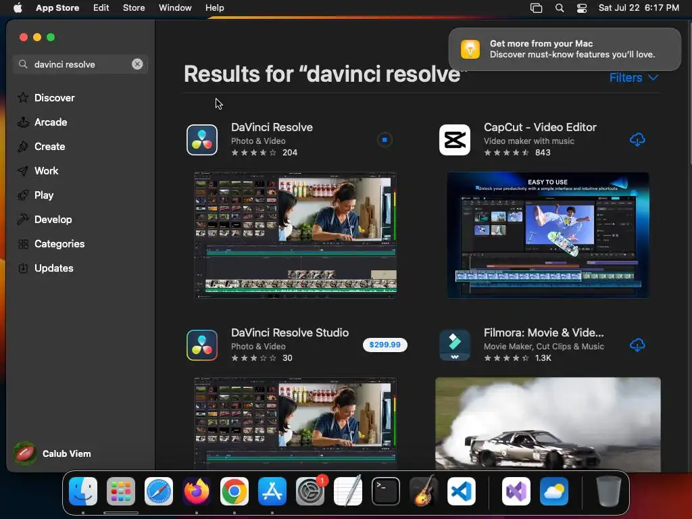Viewport: 692px width, 519px height.
Task: Open the Window menu
Action: [175, 8]
